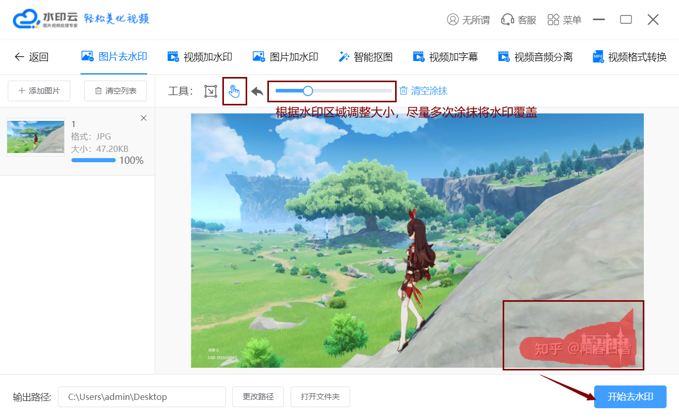Screen dimensions: 679x418
Task: Click the 水印云 logo icon
Action: (x=26, y=19)
